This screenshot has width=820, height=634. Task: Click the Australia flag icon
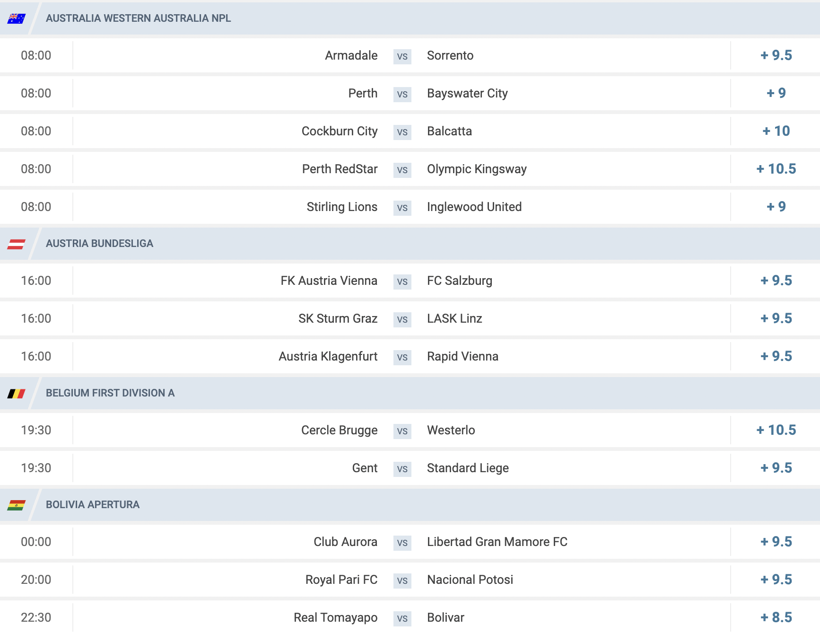(17, 18)
